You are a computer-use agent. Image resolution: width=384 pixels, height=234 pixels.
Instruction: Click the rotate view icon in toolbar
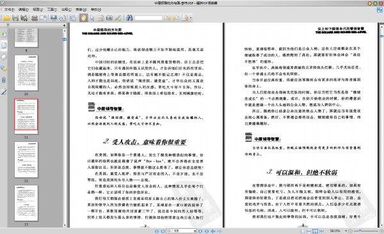coord(63,18)
